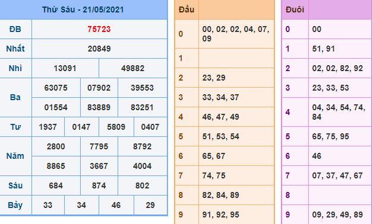Select the sixth prize number 684

tap(56, 185)
